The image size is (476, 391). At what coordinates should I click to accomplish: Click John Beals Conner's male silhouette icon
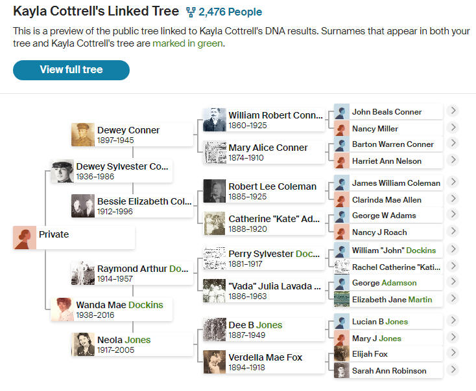click(x=342, y=111)
